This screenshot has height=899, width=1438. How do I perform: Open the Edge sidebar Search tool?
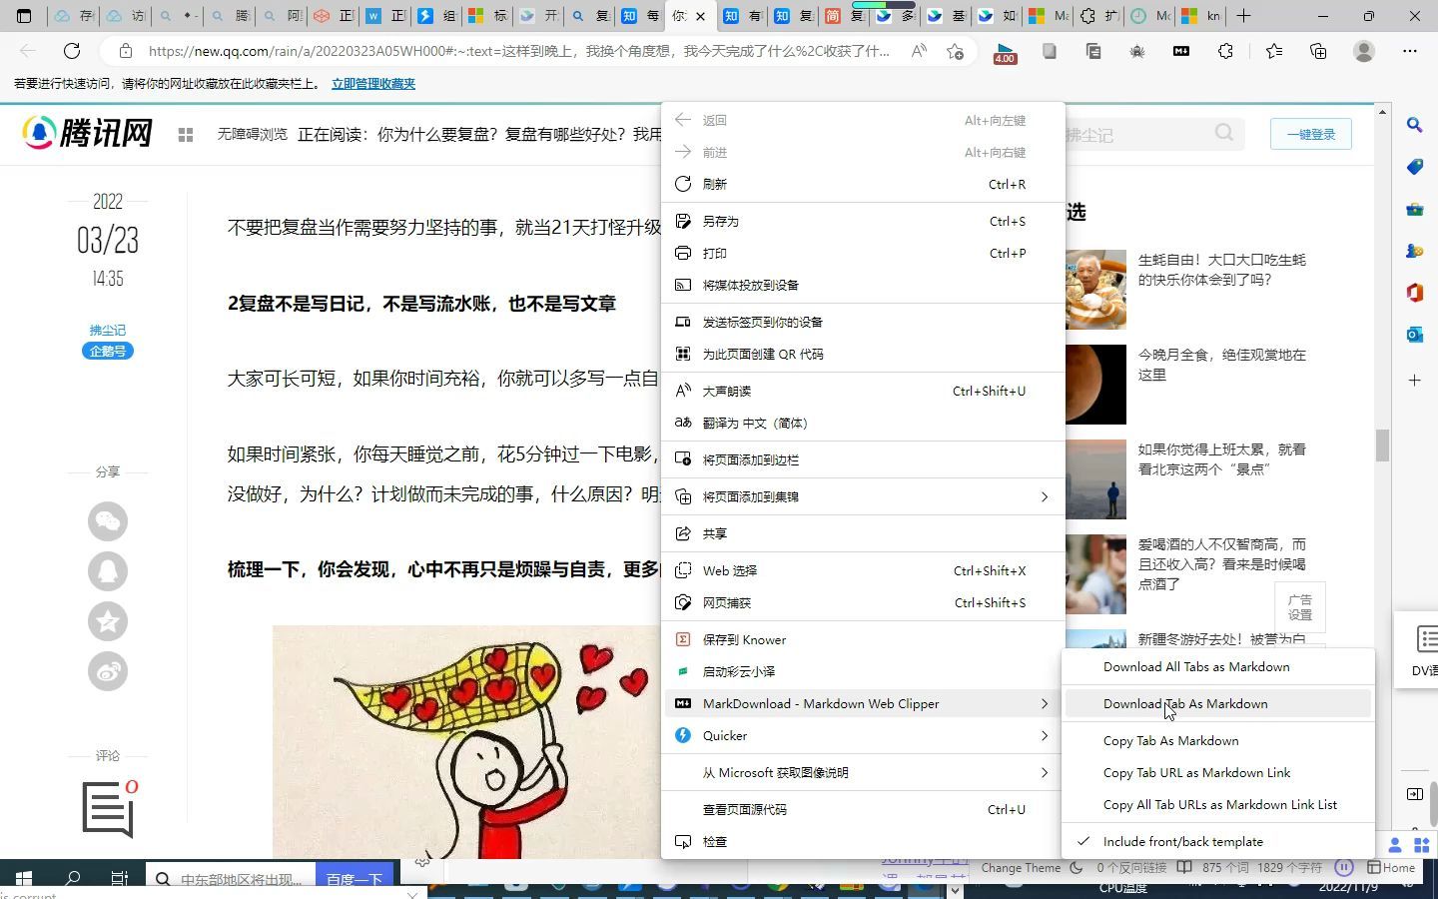click(1414, 125)
